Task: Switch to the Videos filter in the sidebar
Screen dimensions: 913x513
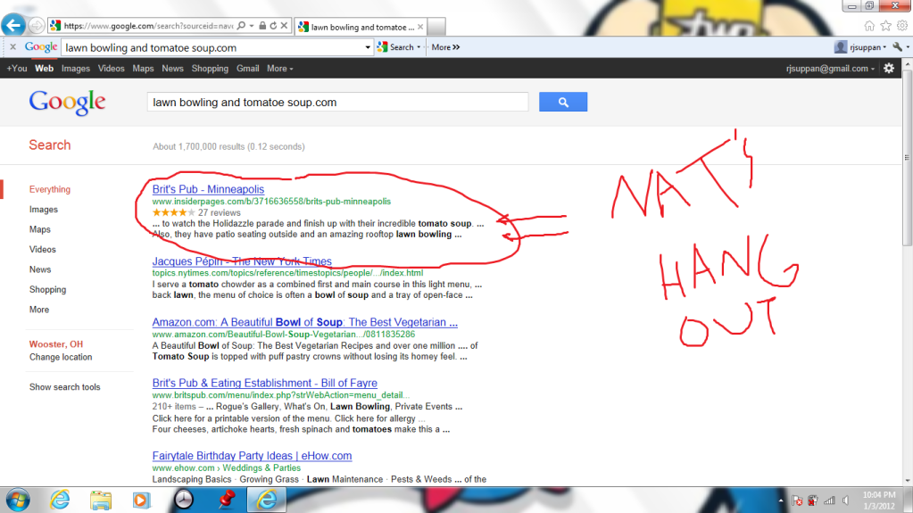Action: (43, 250)
